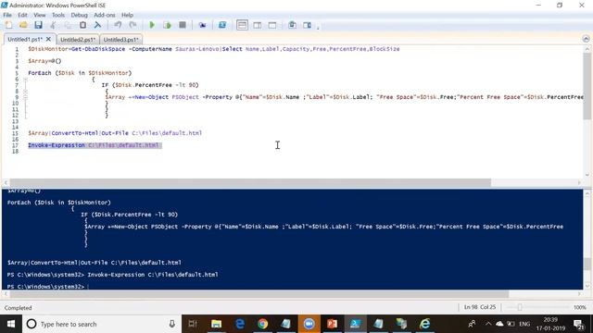Viewport: 593px width, 333px height.
Task: Click the Cut scissors icon
Action: tap(53, 25)
